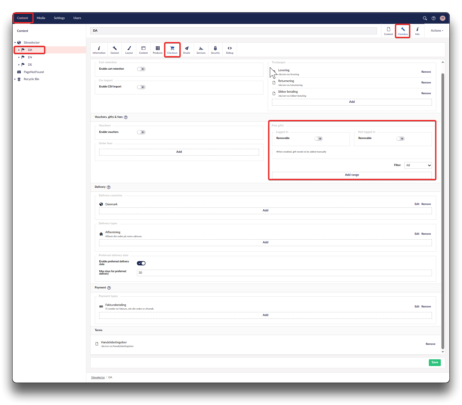Open the Settings section

pyautogui.click(x=59, y=18)
